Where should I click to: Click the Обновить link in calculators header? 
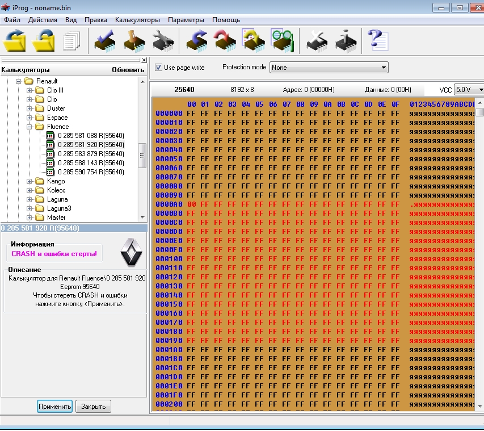click(x=128, y=70)
